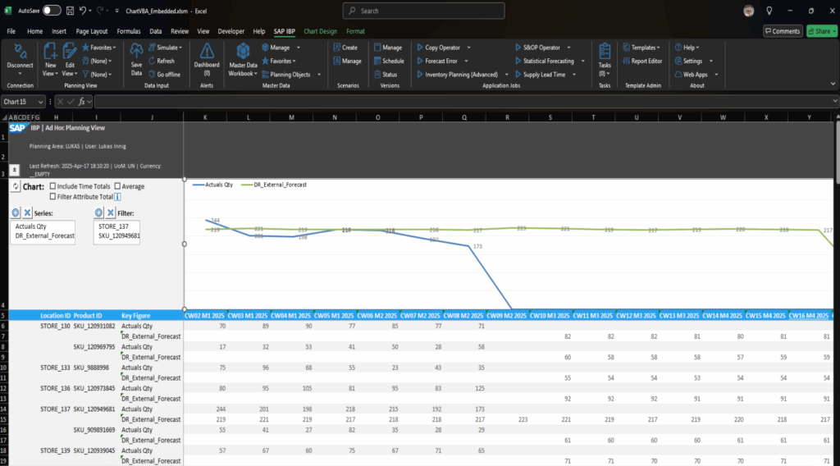Toggle the AutoSave switch

[52, 11]
